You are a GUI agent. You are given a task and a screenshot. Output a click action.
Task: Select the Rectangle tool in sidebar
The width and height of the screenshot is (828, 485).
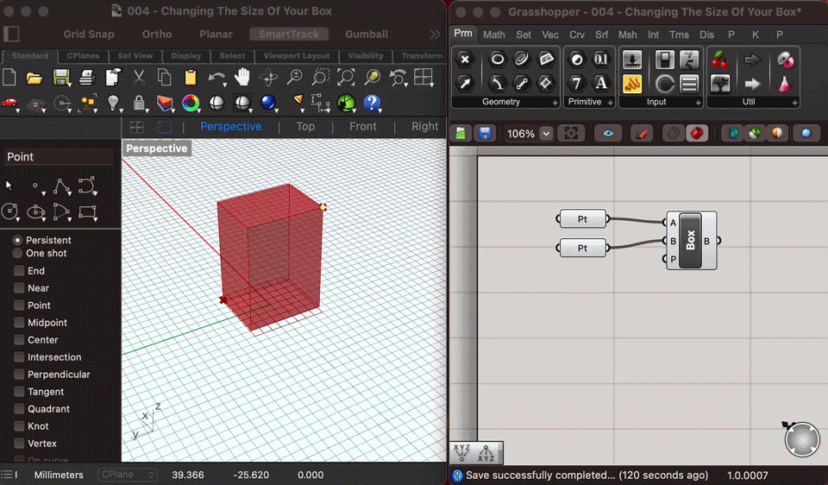[87, 212]
